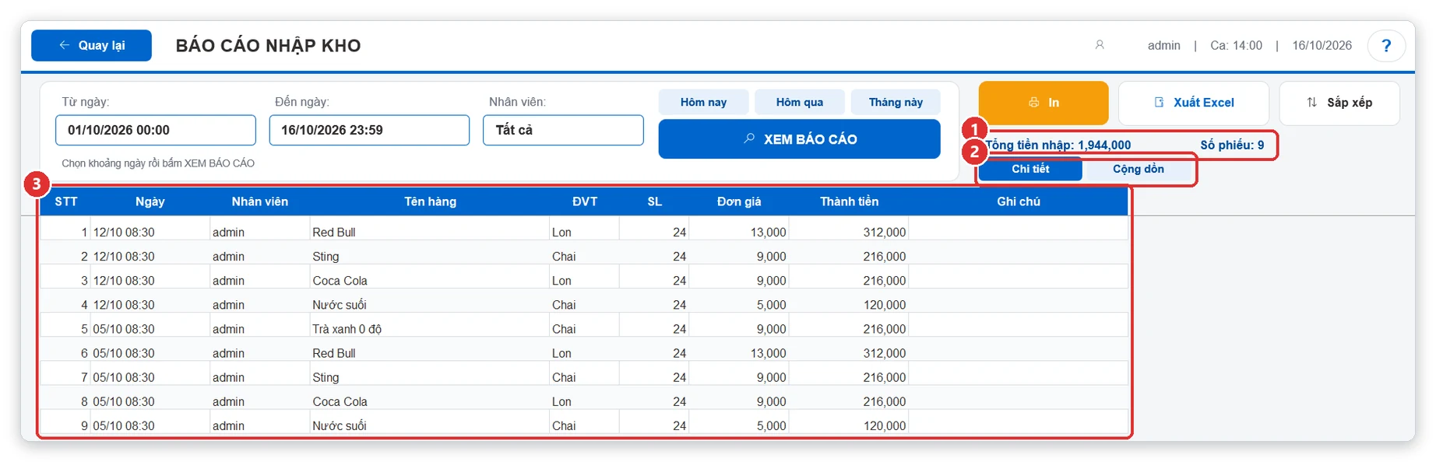Select Coca Cola in row 8
The width and height of the screenshot is (1436, 462).
(x=340, y=401)
